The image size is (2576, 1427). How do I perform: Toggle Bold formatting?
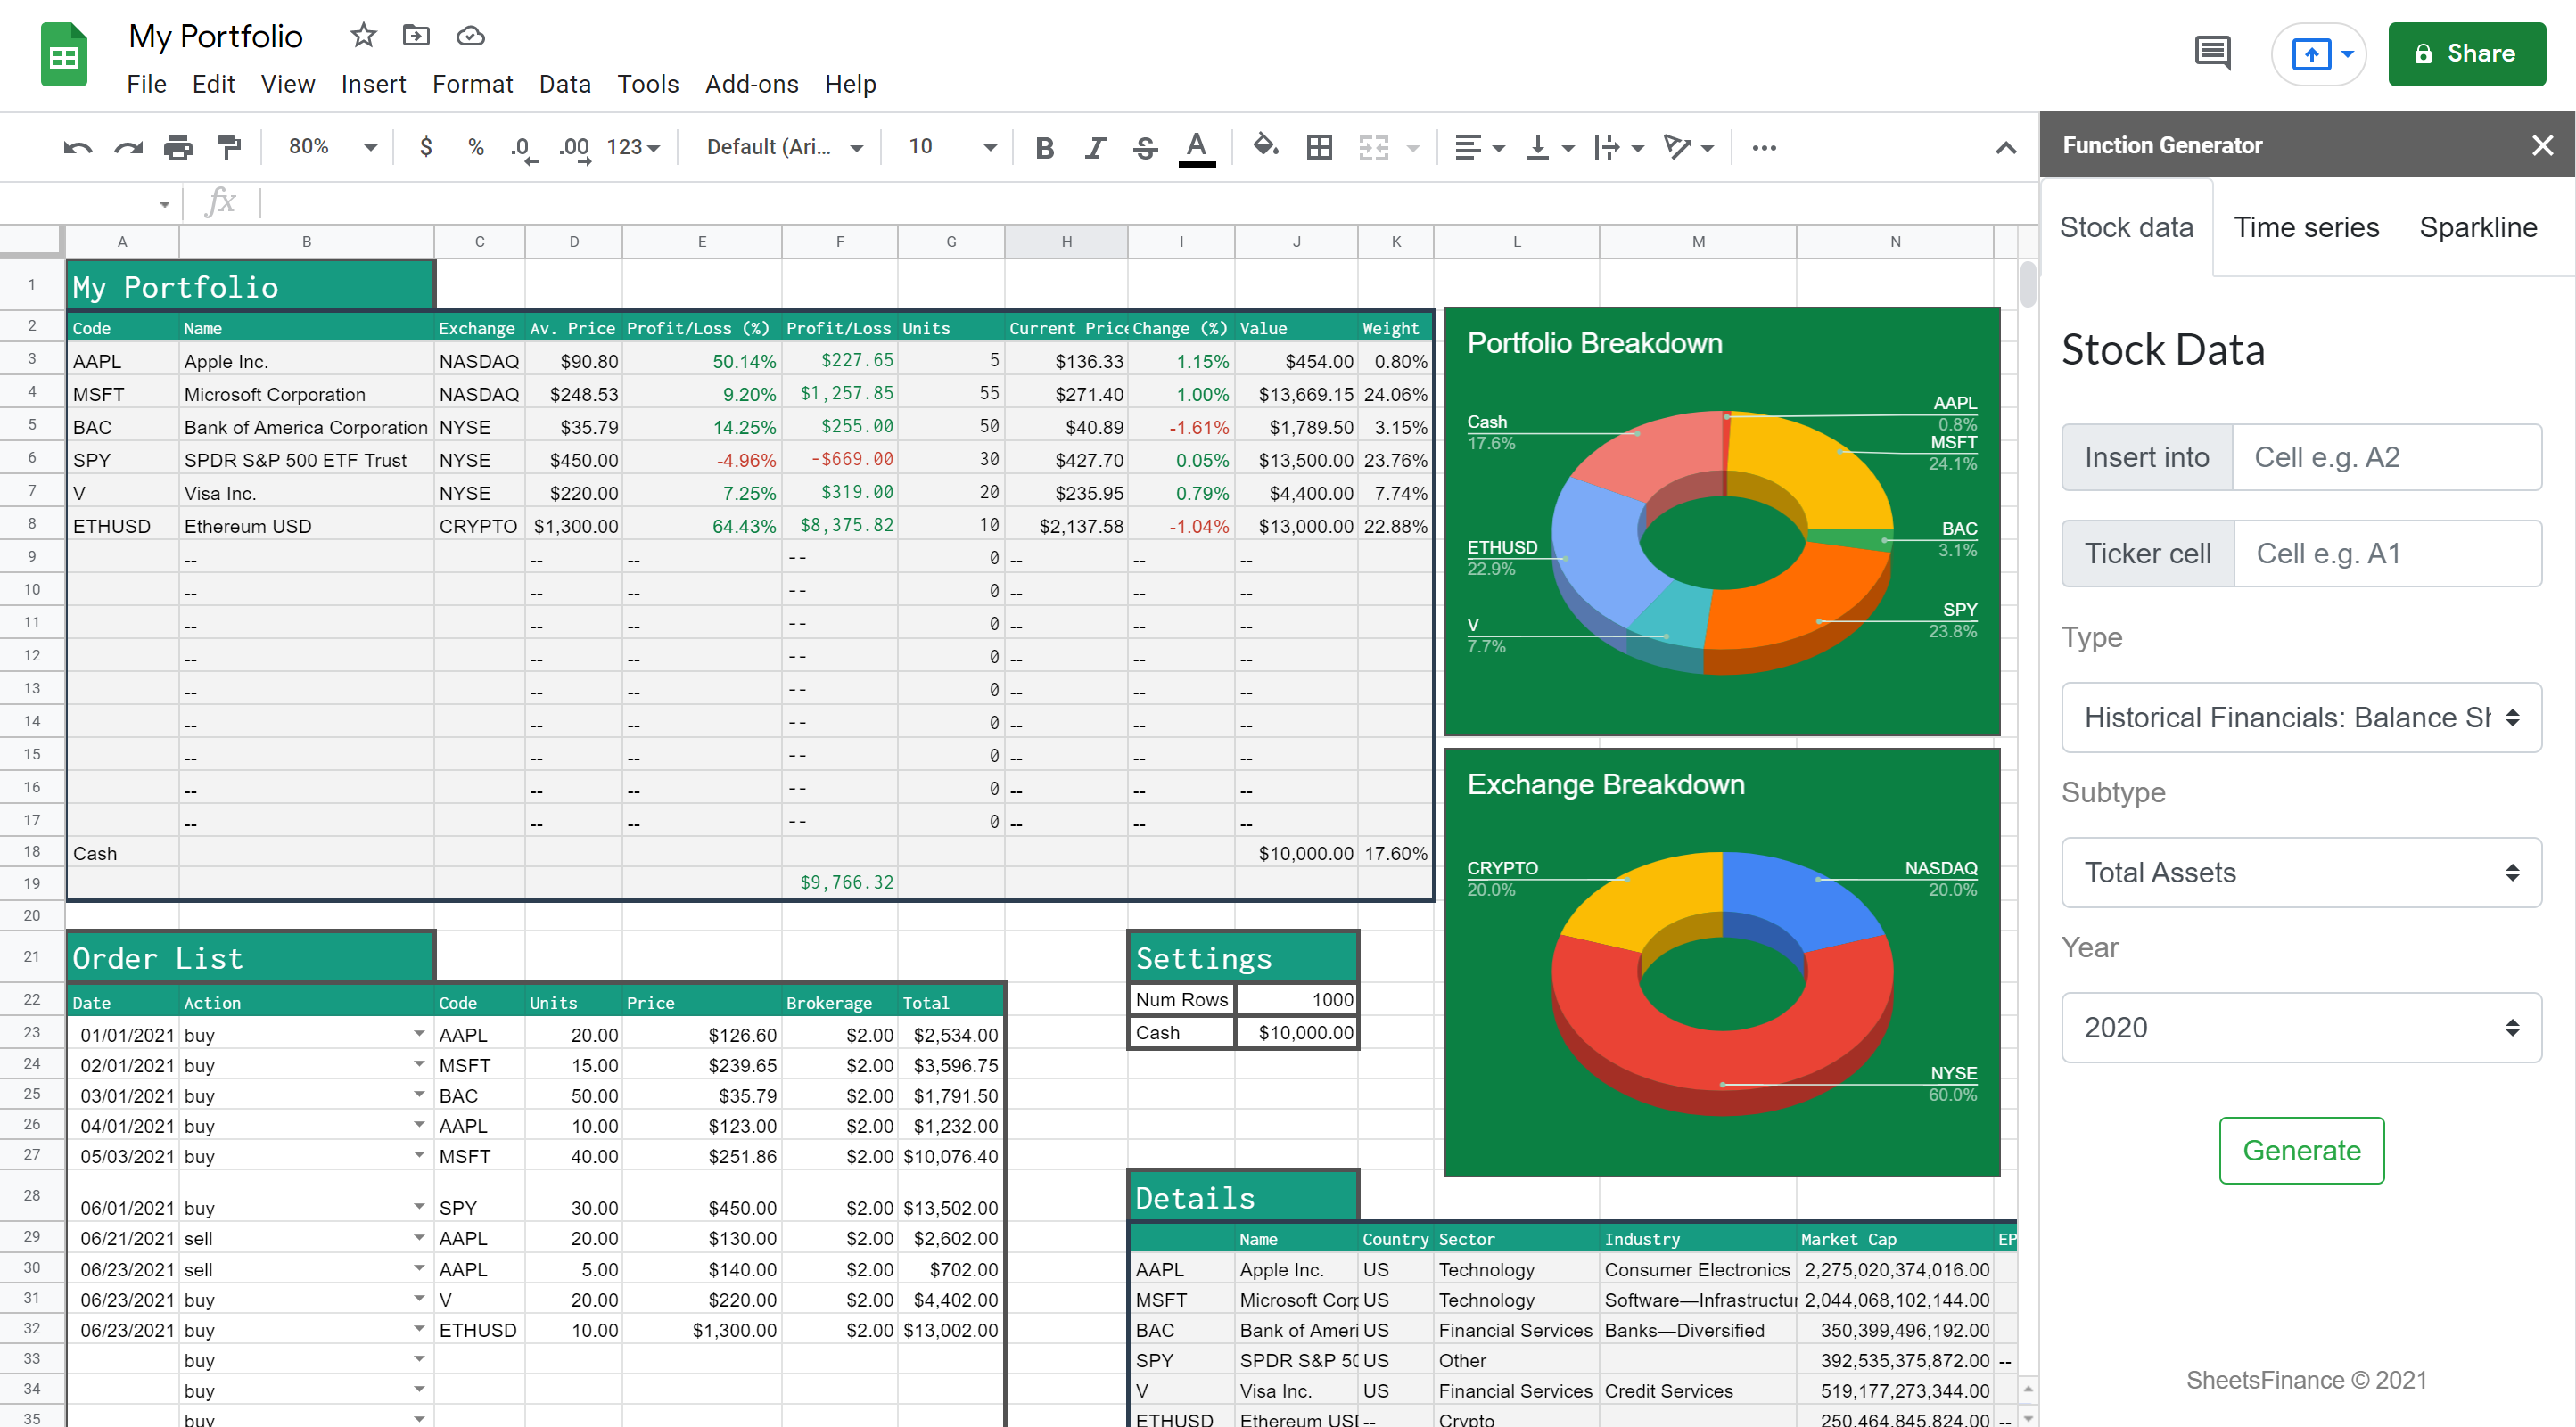tap(1045, 148)
